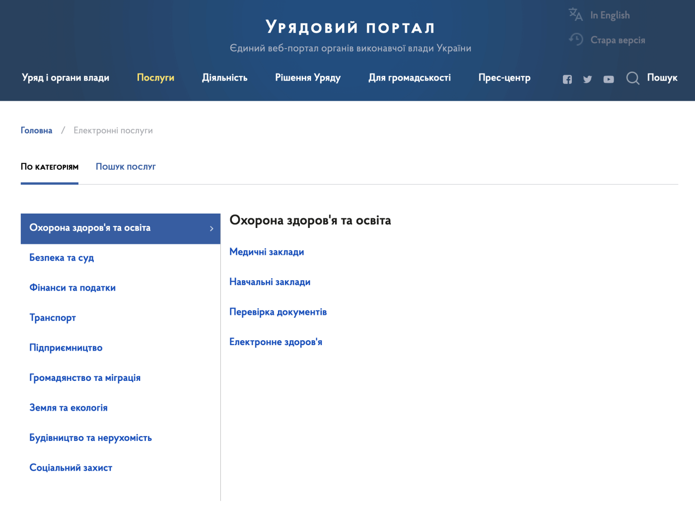
Task: Open the Facebook page icon
Action: pyautogui.click(x=567, y=79)
